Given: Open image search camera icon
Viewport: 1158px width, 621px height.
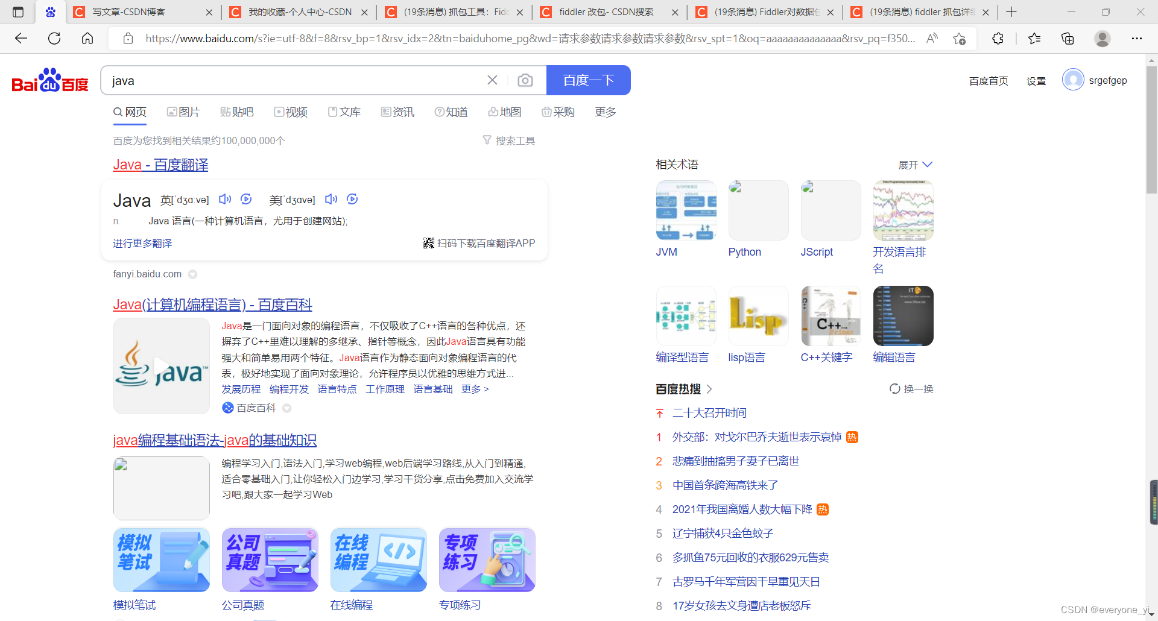Looking at the screenshot, I should pos(525,80).
